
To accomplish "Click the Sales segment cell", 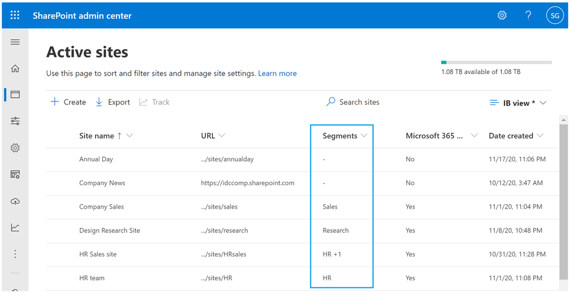I will (330, 206).
